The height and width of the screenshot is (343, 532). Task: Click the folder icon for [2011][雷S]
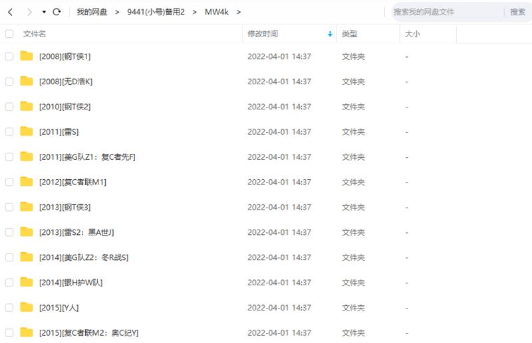click(x=27, y=131)
